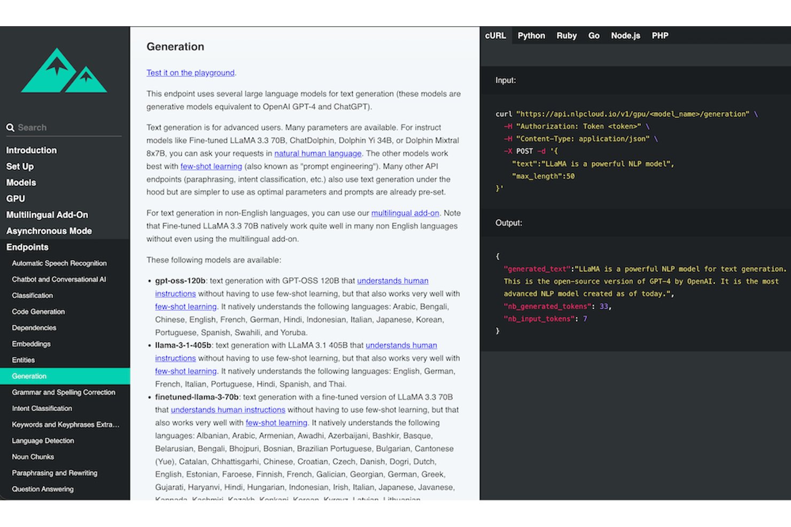The image size is (791, 527).
Task: Select the Noun Chunks endpoint
Action: point(33,457)
